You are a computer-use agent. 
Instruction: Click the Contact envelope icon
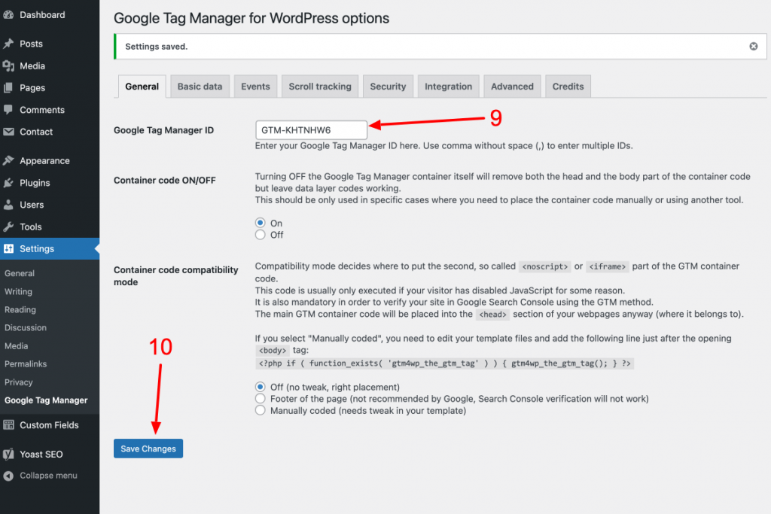(x=8, y=132)
